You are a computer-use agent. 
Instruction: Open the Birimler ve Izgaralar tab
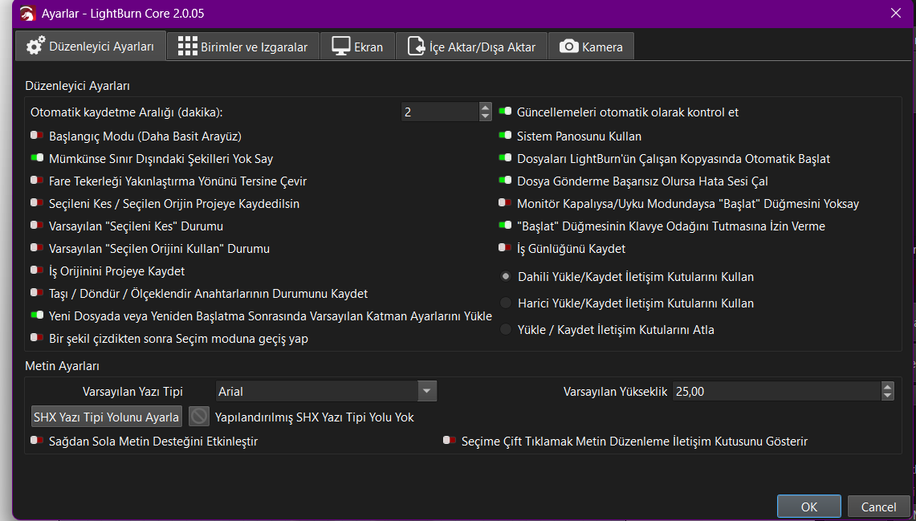point(243,47)
